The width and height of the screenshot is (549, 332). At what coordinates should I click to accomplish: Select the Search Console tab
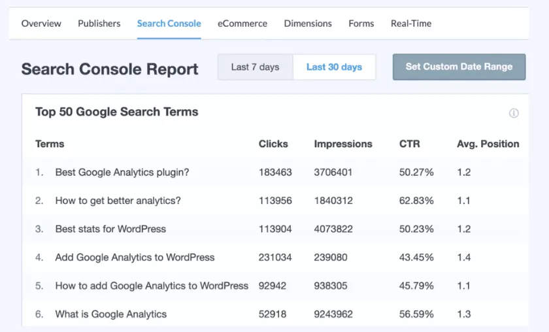click(169, 24)
